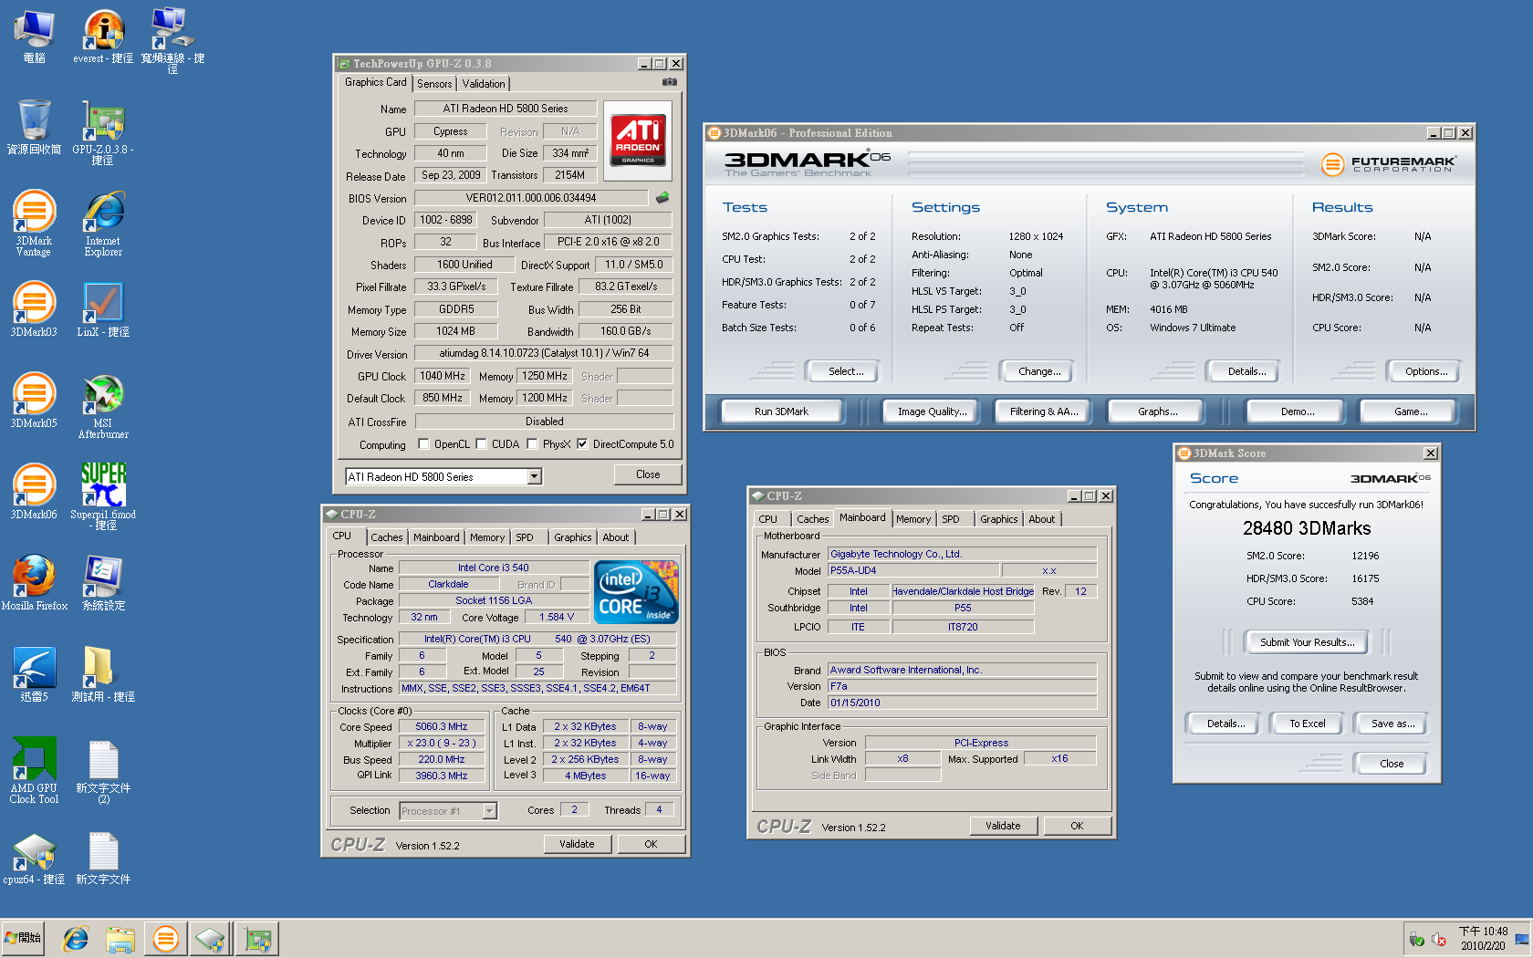This screenshot has height=958, width=1533.
Task: Toggle the DirectCompute 5.0 checkbox
Action: tap(582, 444)
